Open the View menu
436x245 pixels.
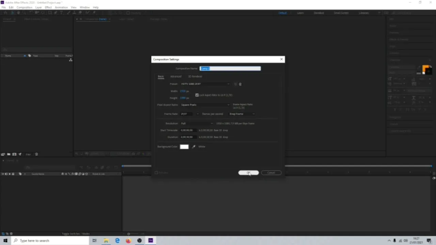point(74,7)
